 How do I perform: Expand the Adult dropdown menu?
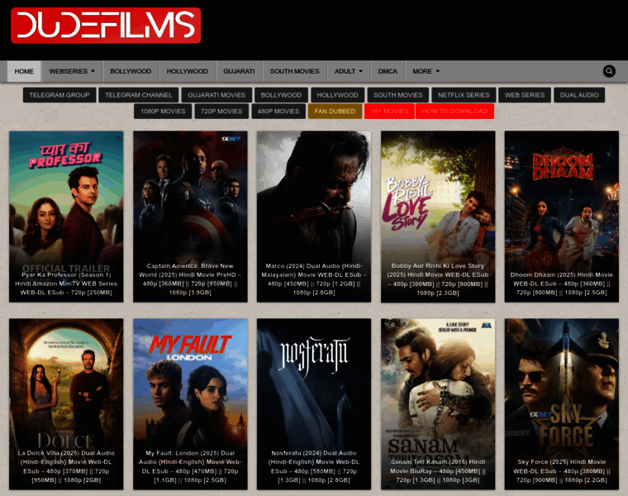[x=349, y=71]
